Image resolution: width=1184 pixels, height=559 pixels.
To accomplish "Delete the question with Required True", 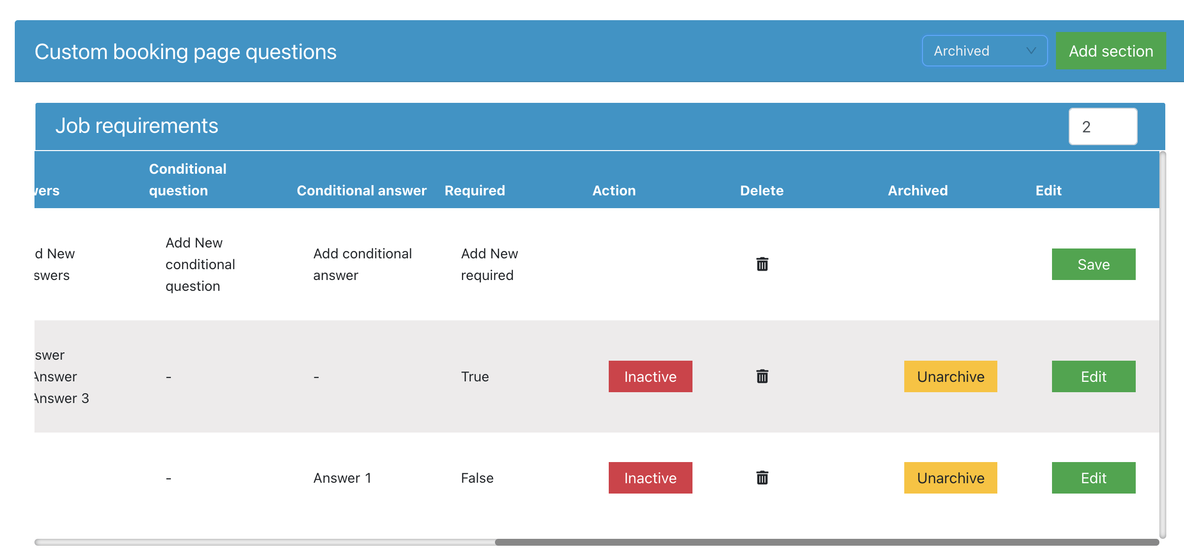I will tap(762, 376).
